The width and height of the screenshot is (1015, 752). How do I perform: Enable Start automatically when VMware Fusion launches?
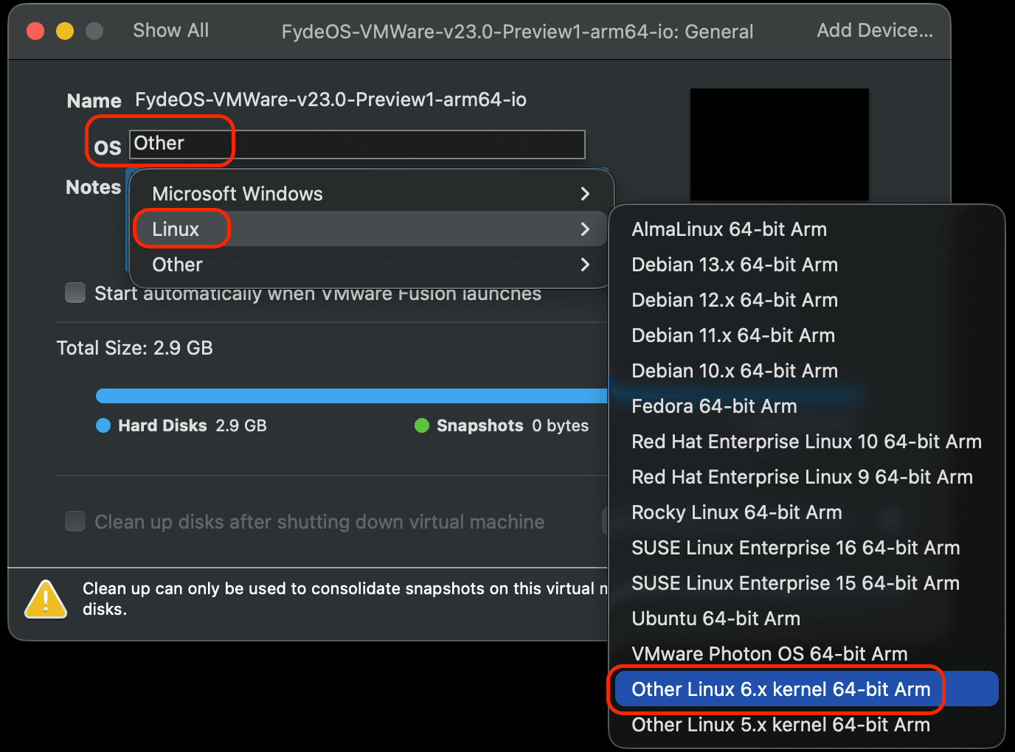click(75, 293)
